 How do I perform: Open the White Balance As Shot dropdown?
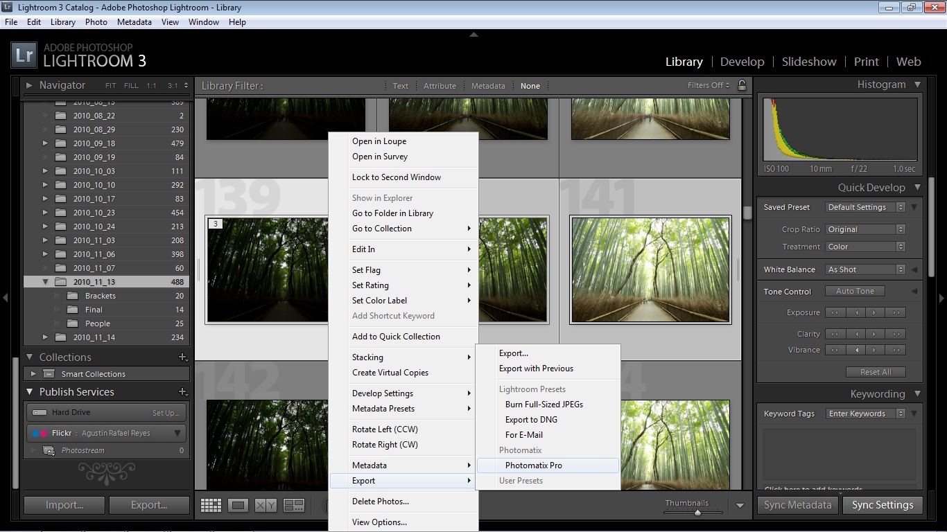coord(866,269)
